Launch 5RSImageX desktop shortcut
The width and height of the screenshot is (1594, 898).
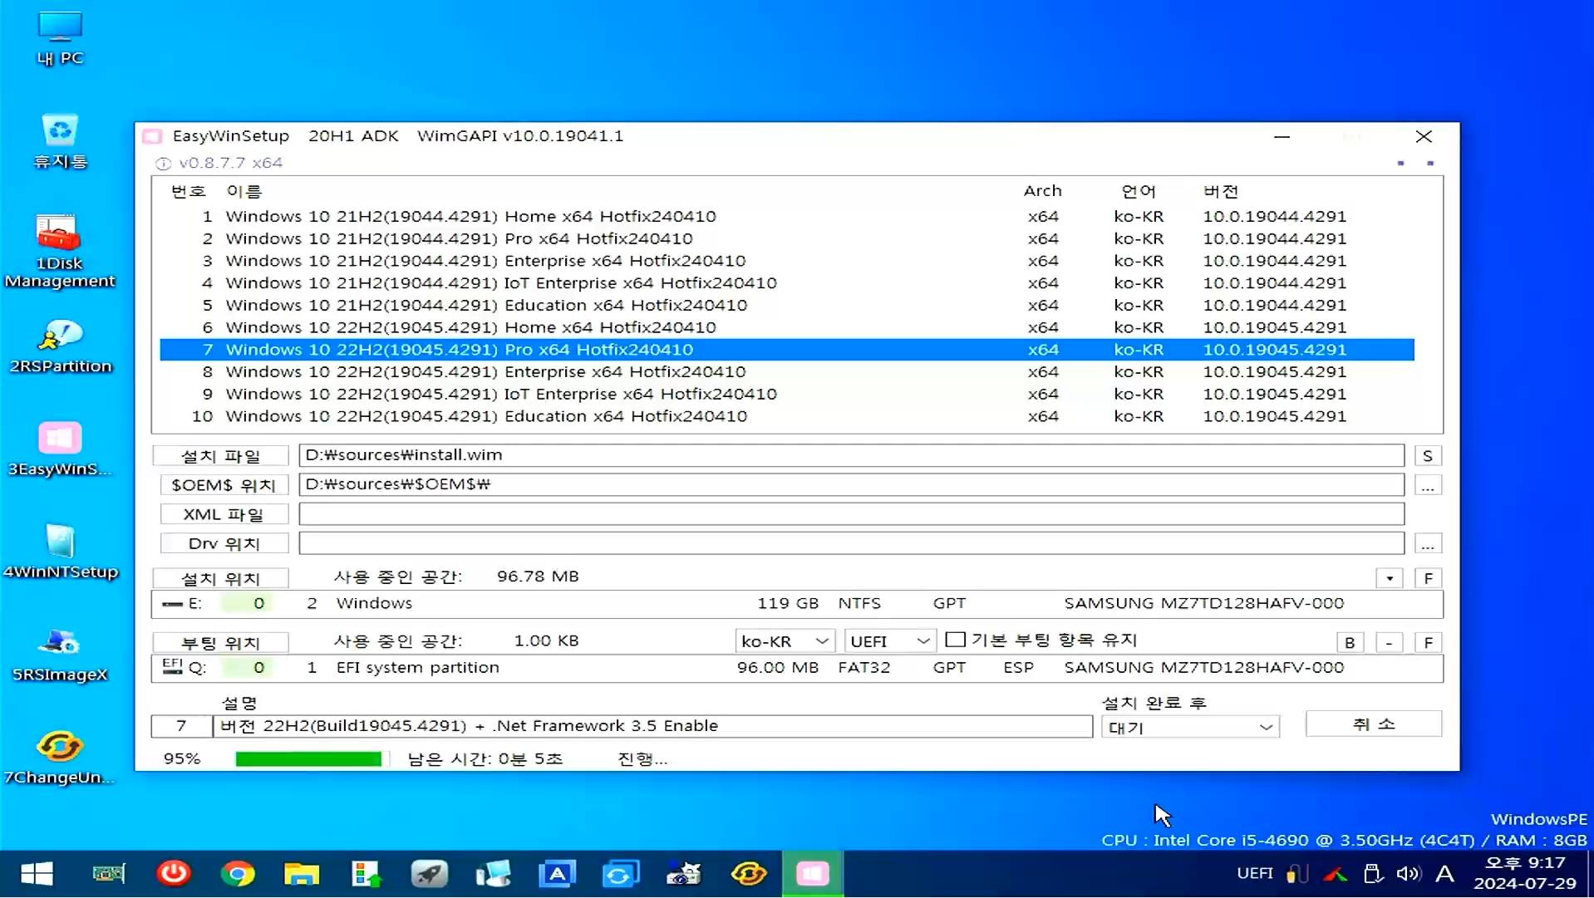point(60,656)
